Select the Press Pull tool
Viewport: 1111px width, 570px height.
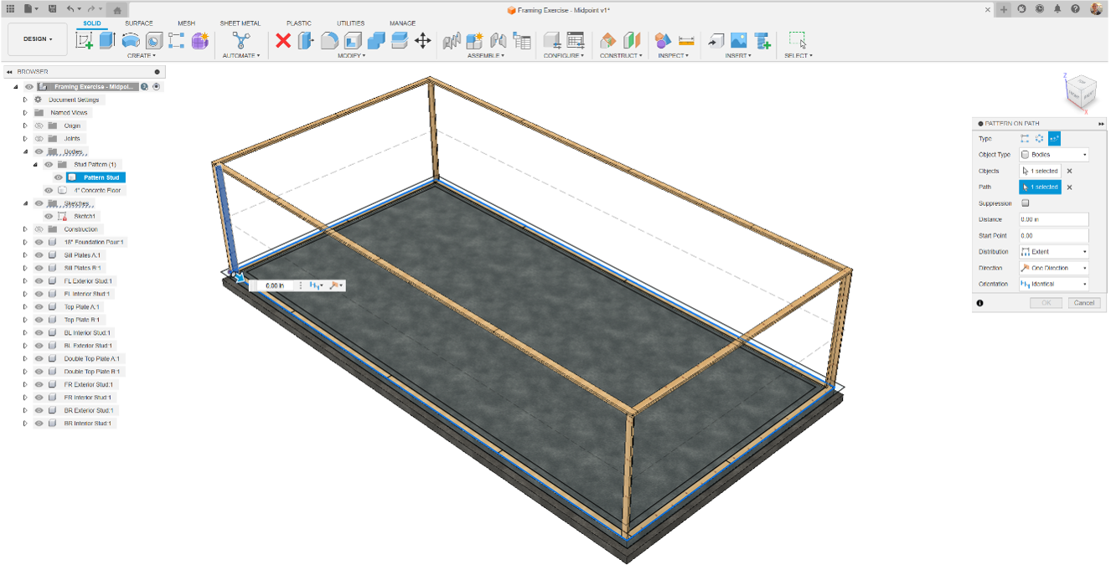click(x=306, y=39)
